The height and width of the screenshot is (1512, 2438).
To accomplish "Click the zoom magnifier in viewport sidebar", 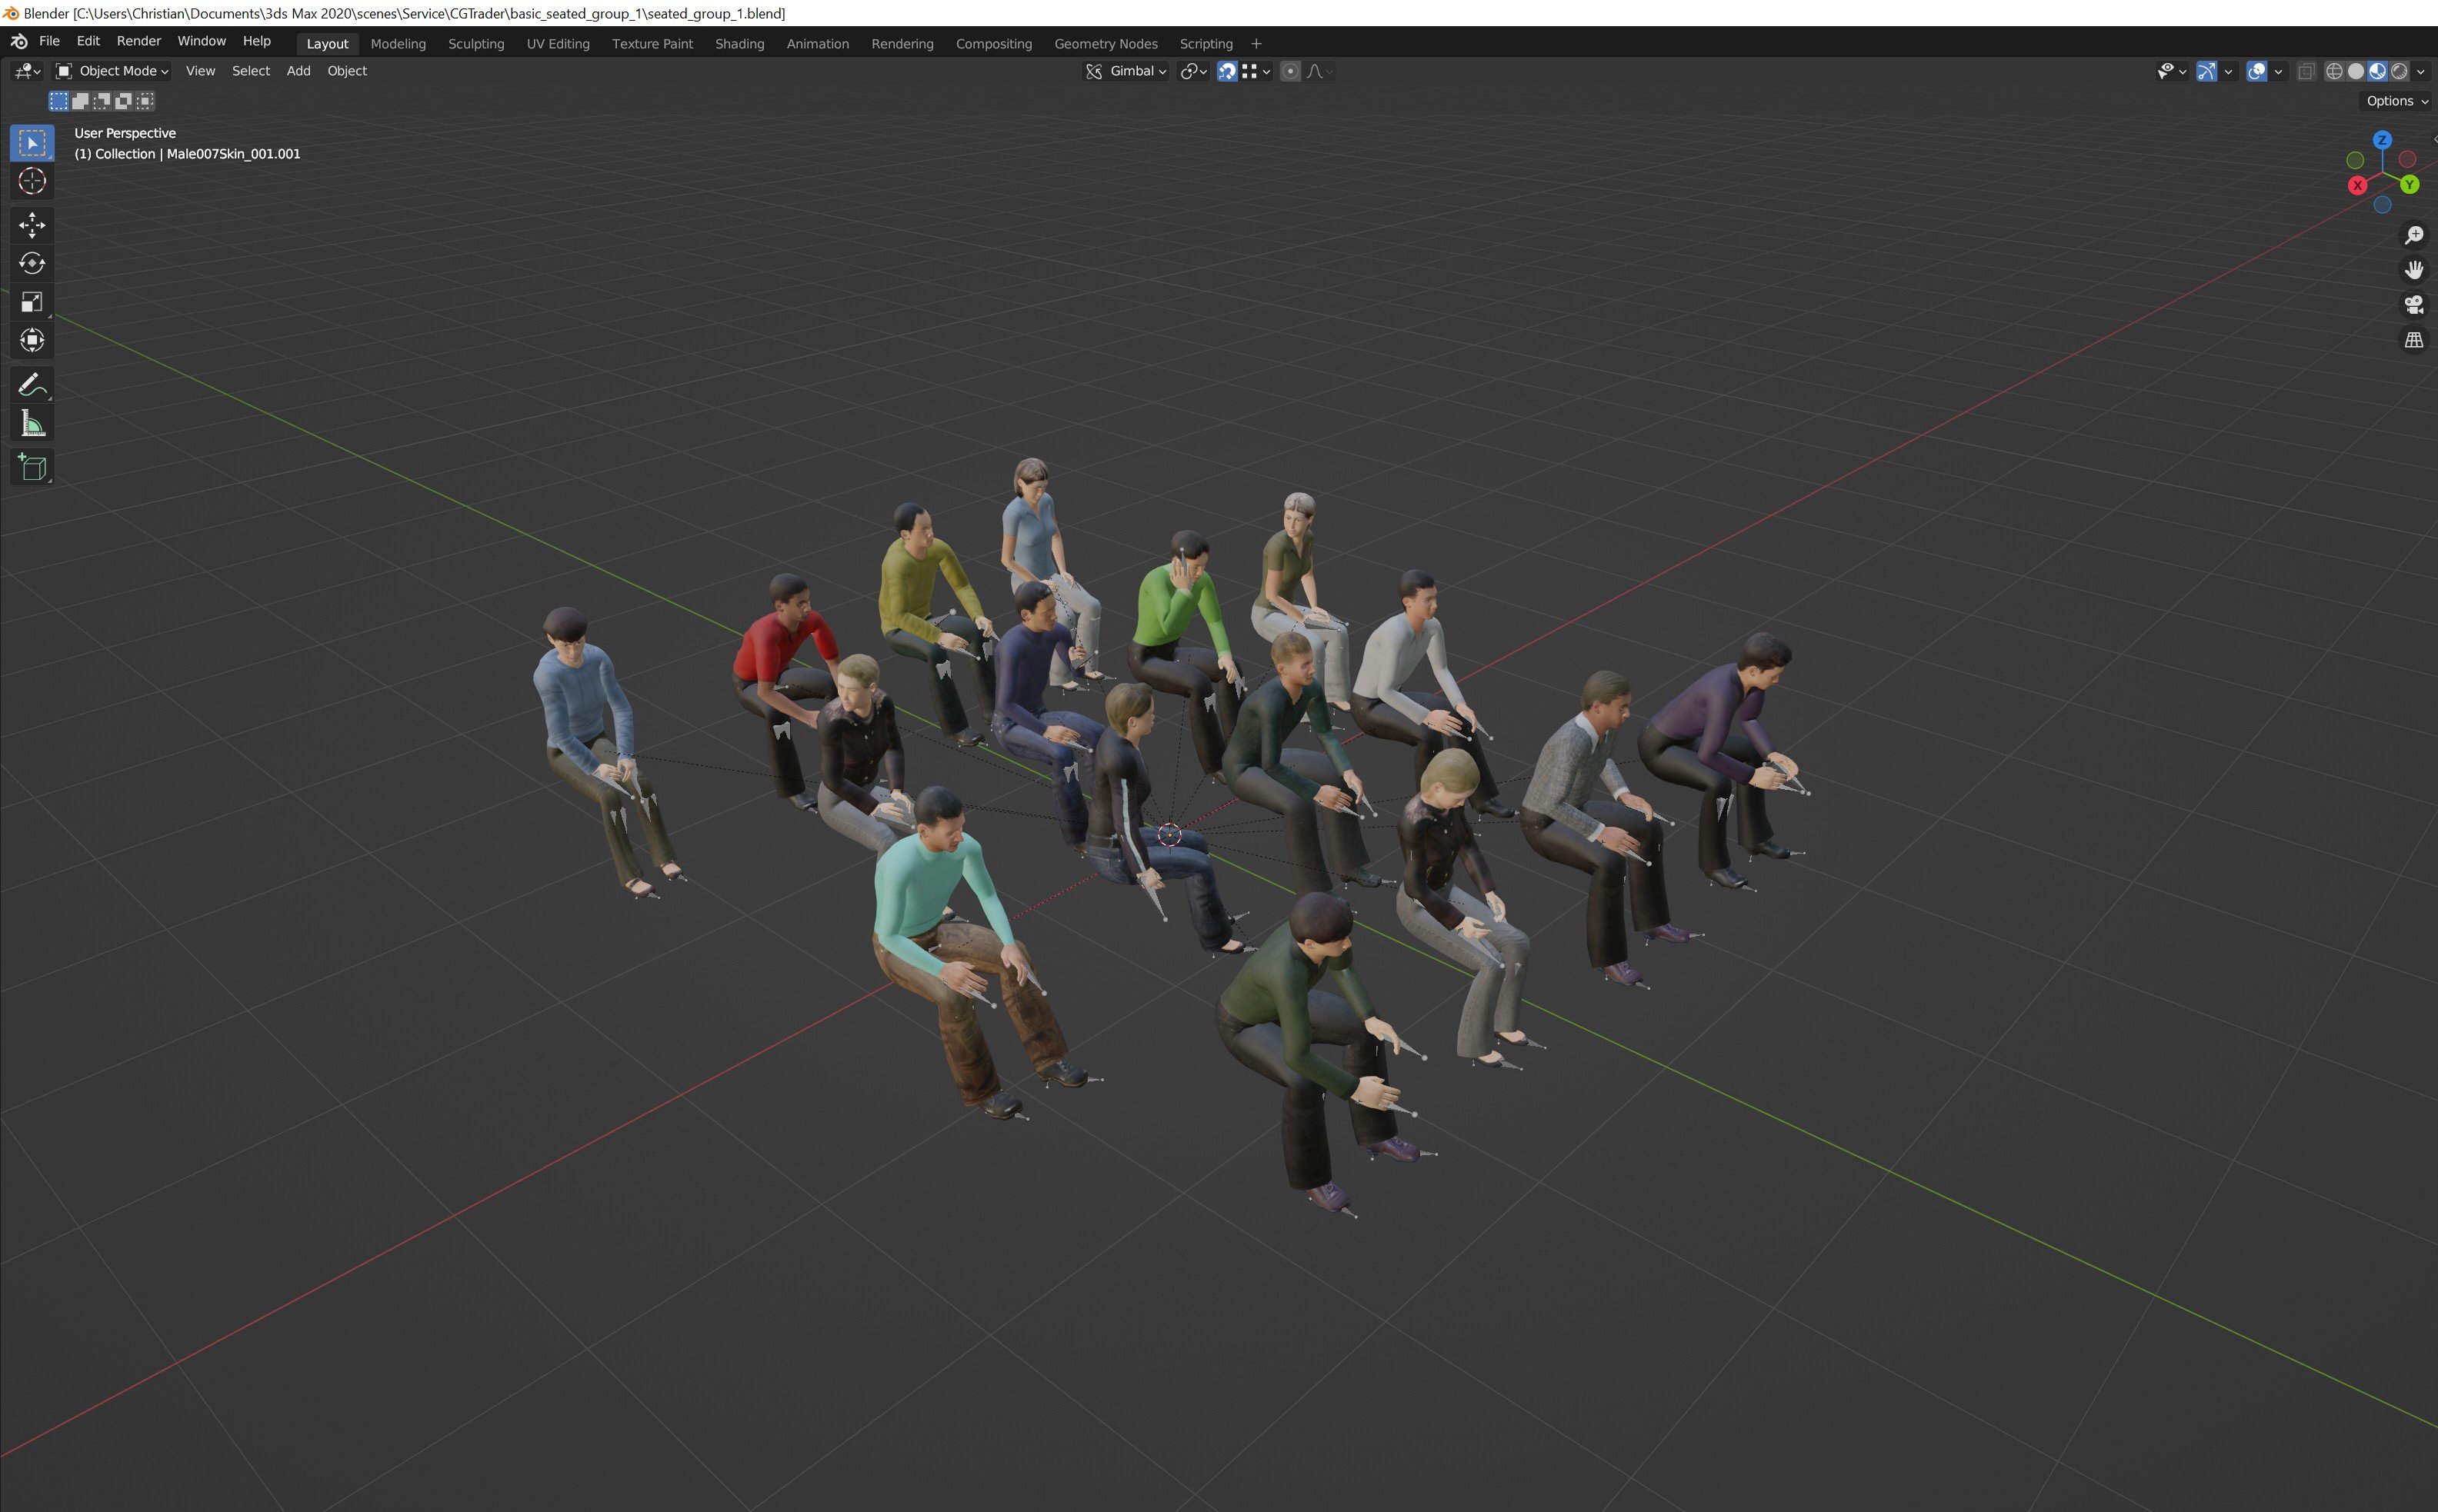I will pos(2414,234).
